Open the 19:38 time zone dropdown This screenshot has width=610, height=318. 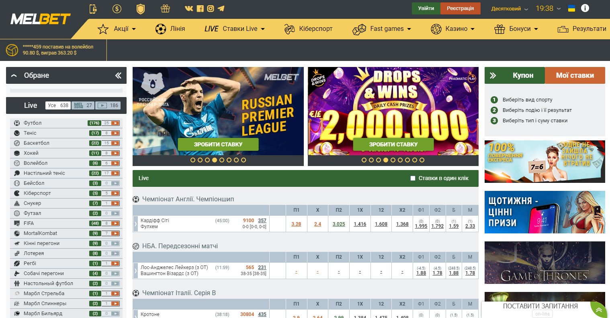pyautogui.click(x=548, y=8)
